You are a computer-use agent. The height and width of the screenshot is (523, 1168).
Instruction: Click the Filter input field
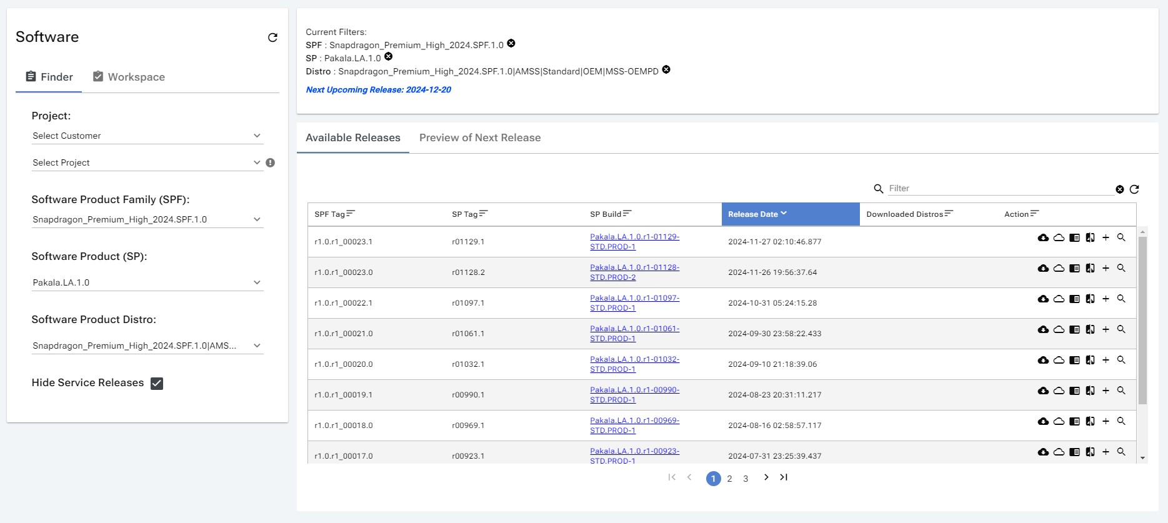pos(1001,188)
